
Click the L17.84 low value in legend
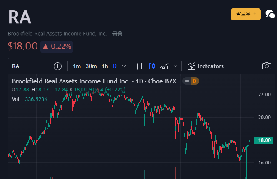tap(60, 90)
